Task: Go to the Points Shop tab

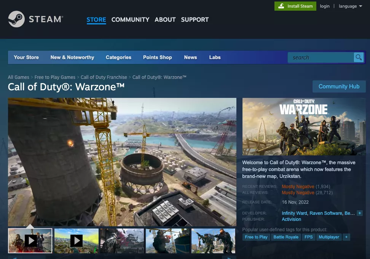Action: point(157,58)
